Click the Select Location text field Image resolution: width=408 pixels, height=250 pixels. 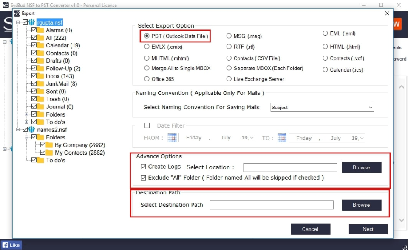coord(290,167)
